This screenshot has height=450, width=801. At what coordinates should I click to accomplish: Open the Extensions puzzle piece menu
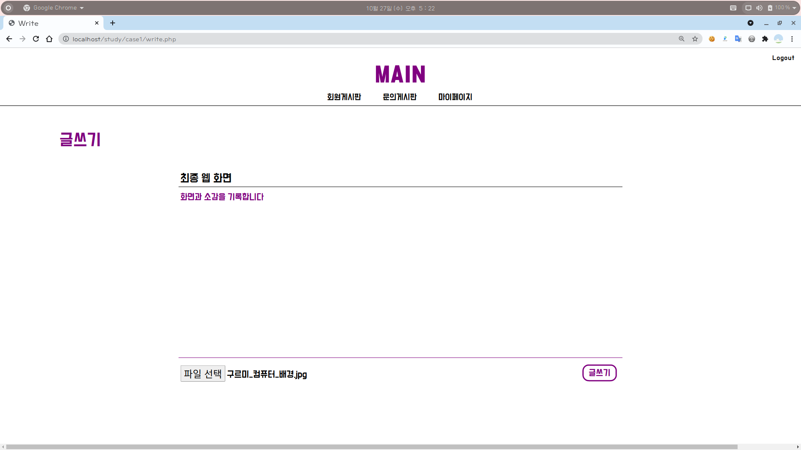click(x=765, y=39)
